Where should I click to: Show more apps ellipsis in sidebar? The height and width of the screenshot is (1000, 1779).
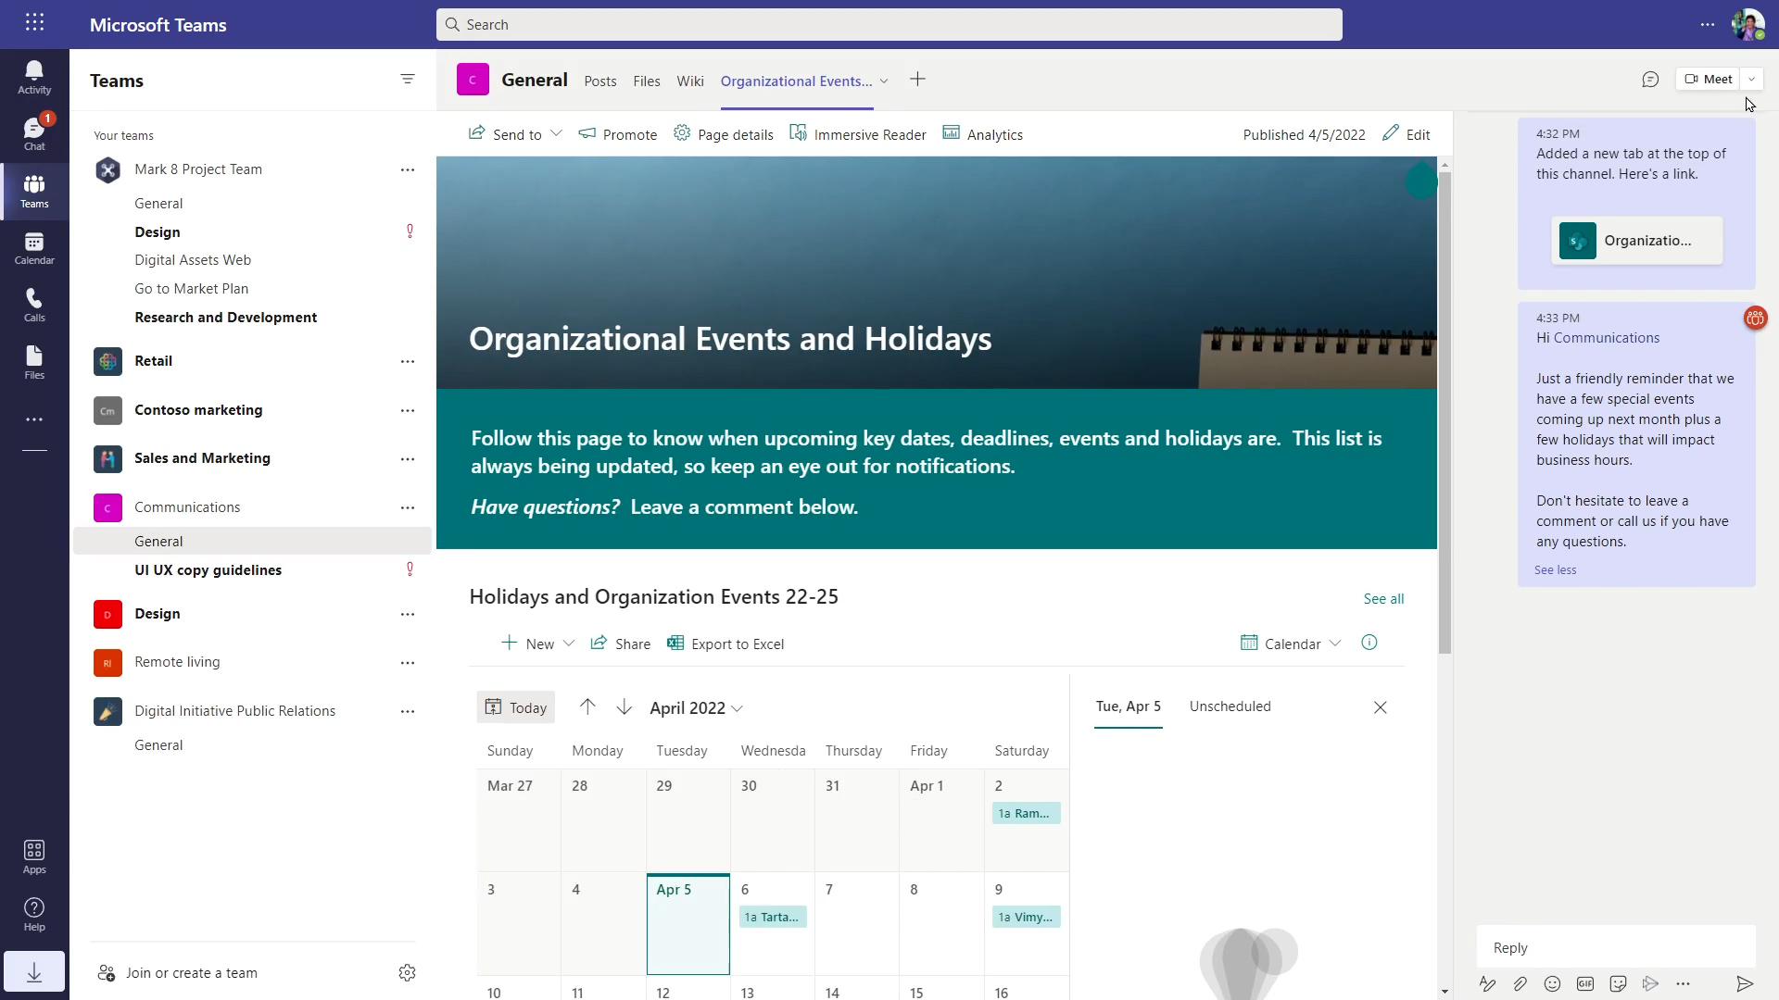34,419
